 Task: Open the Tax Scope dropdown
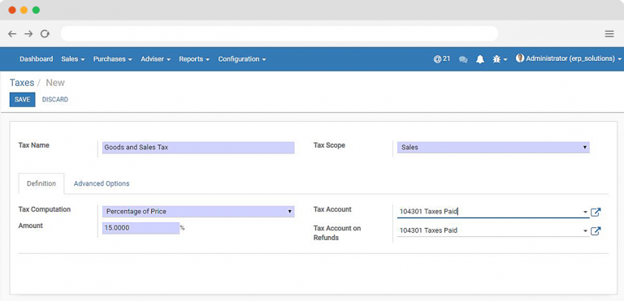(x=493, y=147)
